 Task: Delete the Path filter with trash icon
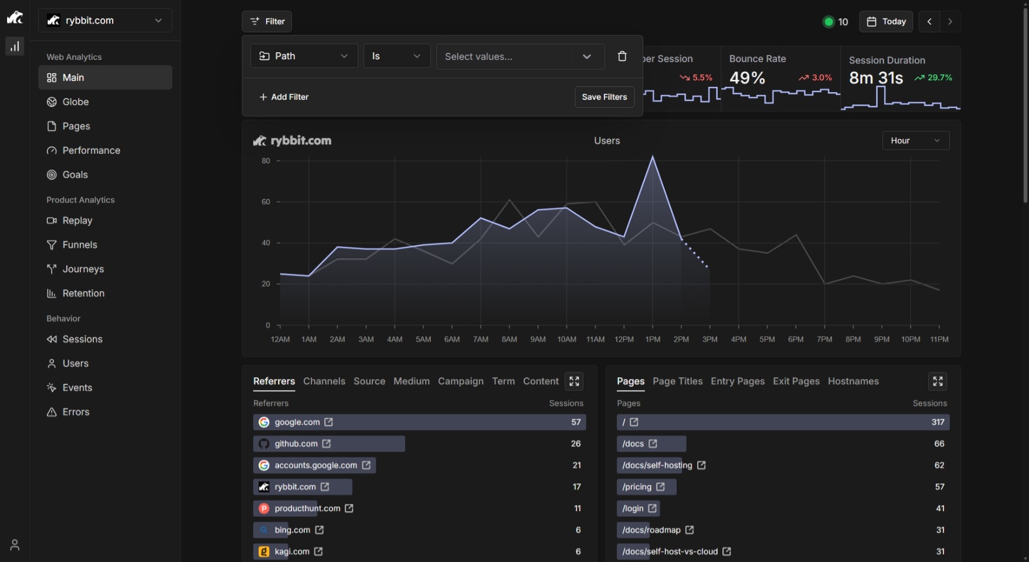tap(622, 56)
